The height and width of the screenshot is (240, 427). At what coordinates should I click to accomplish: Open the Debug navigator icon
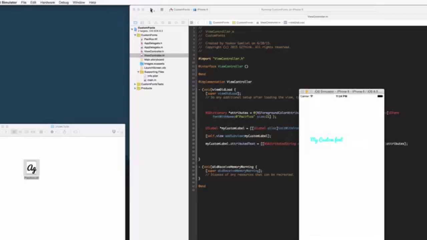click(x=169, y=22)
